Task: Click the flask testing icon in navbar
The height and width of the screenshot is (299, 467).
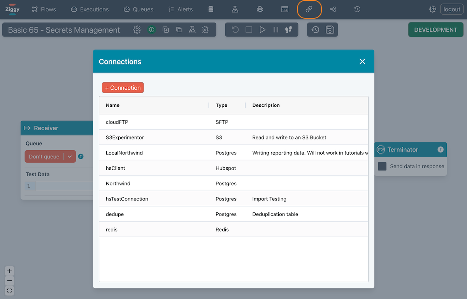Action: tap(235, 9)
